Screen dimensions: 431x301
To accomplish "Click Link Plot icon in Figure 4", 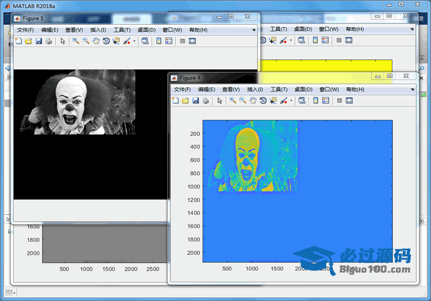I will 302,101.
